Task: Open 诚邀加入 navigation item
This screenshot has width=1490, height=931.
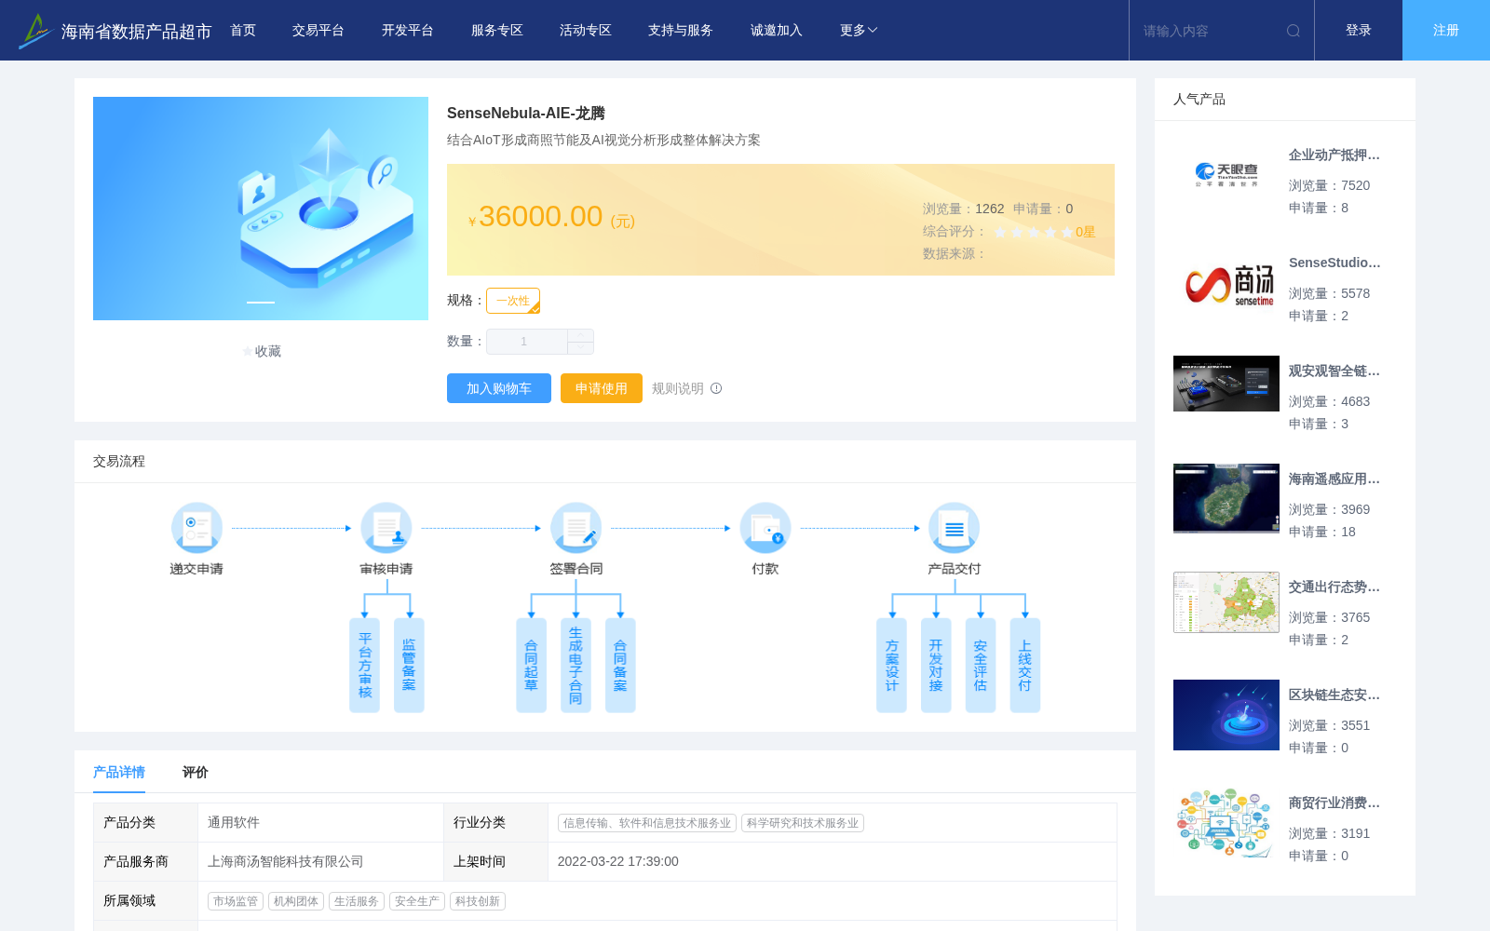Action: [x=777, y=31]
